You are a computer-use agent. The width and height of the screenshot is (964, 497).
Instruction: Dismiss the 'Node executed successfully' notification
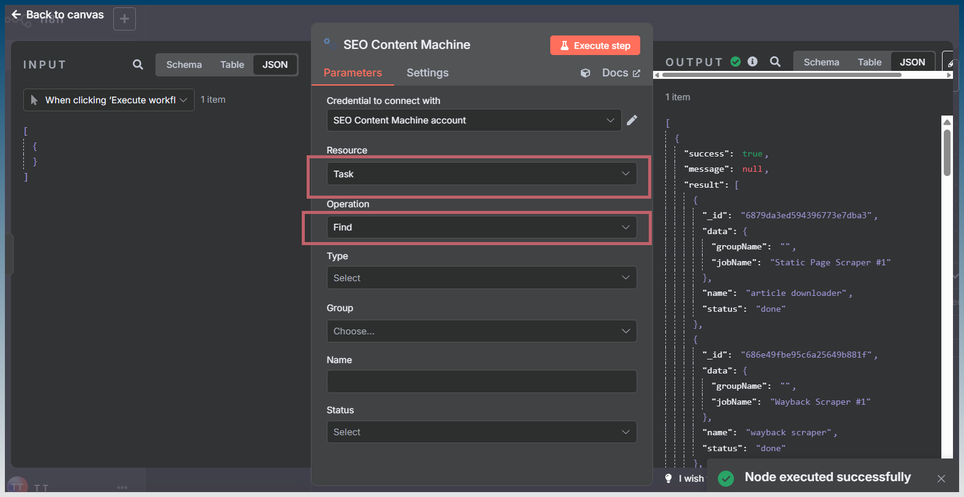[x=941, y=479]
